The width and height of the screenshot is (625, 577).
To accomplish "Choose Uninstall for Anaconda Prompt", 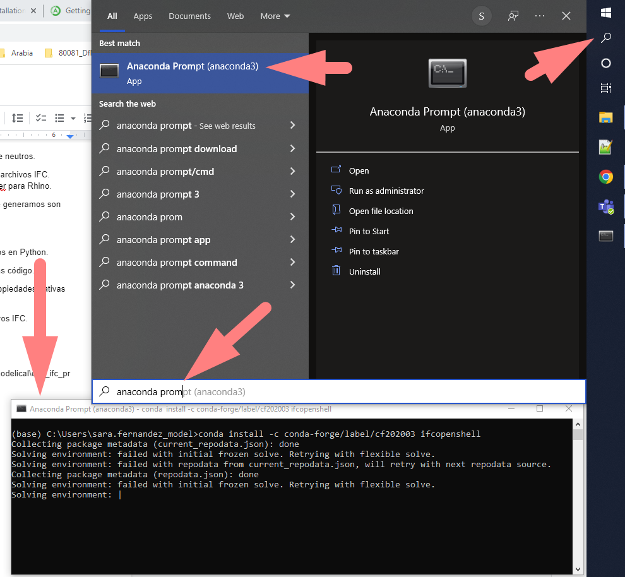I will click(355, 271).
